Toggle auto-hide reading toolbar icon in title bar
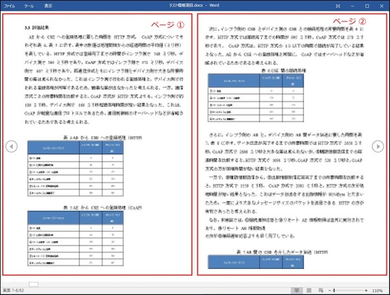This screenshot has width=390, height=295. (338, 5)
